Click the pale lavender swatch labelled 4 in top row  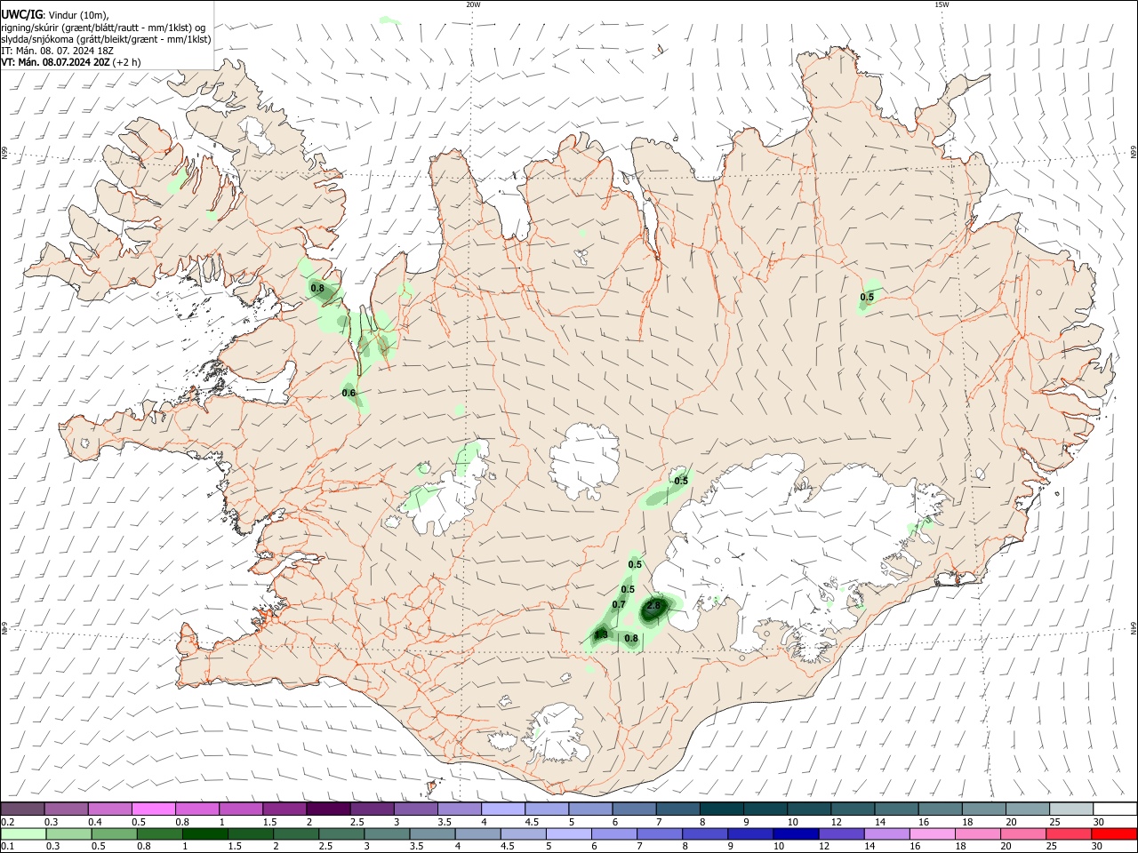[x=501, y=809]
